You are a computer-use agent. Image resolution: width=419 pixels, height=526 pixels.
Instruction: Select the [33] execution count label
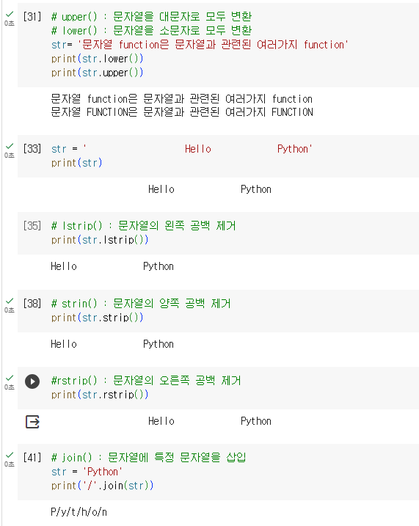point(32,149)
